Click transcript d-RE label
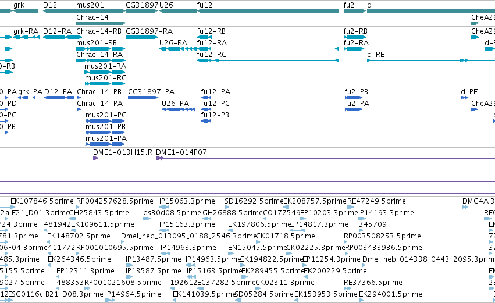The image size is (495, 303). [x=376, y=55]
